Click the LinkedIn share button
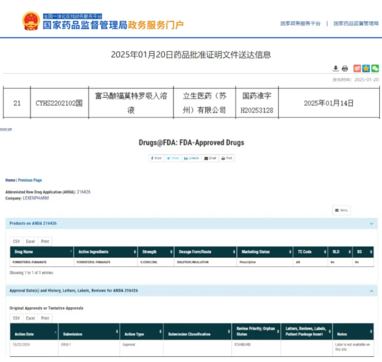The height and width of the screenshot is (362, 382). click(x=191, y=158)
